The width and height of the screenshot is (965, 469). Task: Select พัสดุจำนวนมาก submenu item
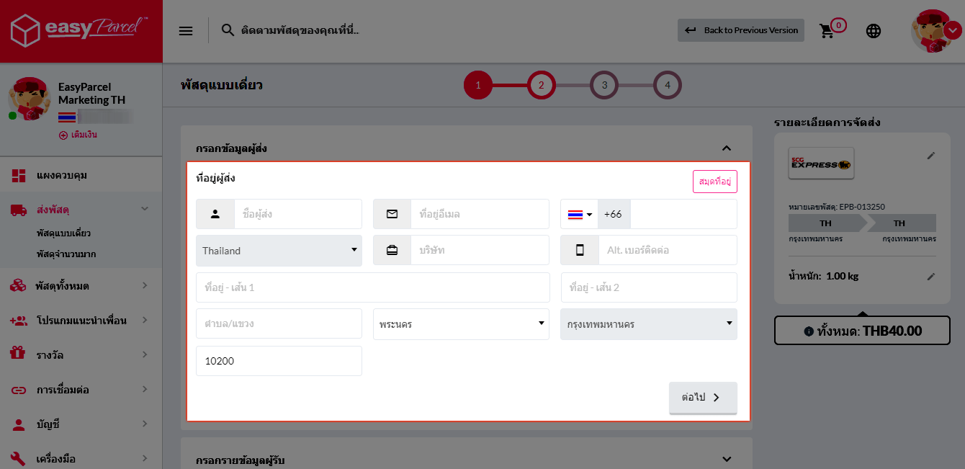tap(66, 254)
